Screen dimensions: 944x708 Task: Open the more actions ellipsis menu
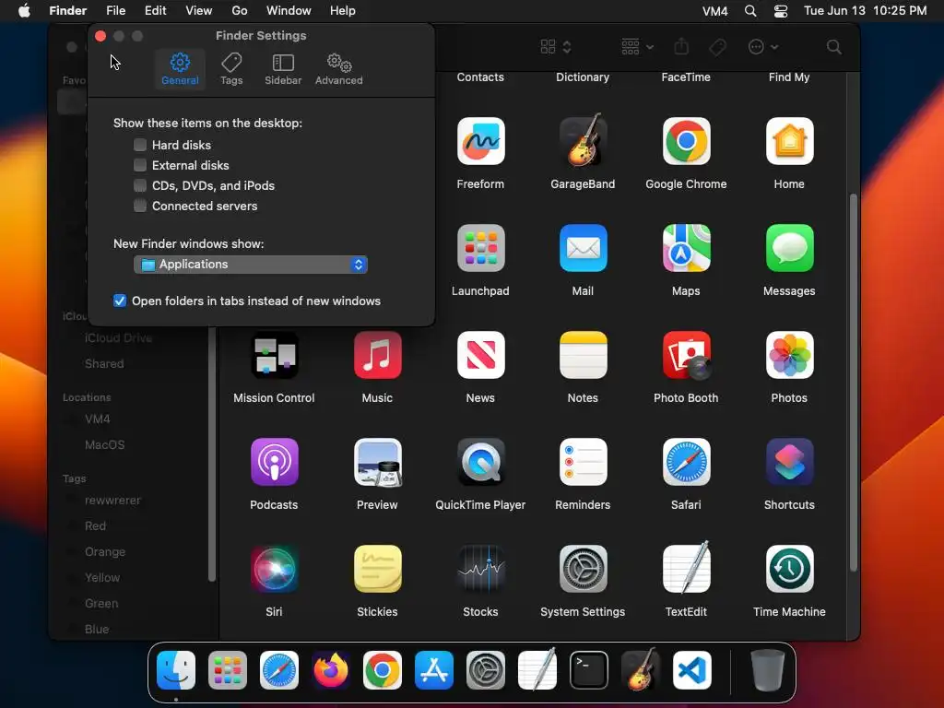pos(762,46)
